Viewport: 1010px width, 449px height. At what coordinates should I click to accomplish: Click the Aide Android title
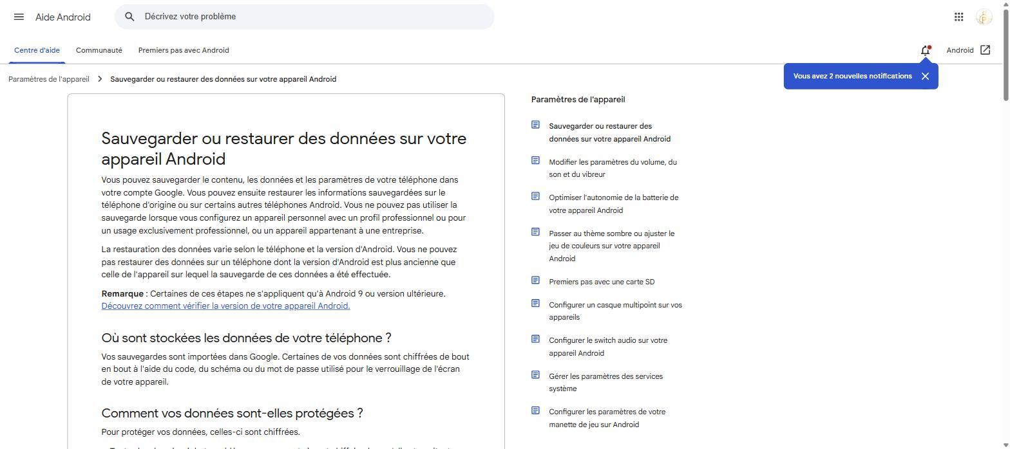pos(63,17)
